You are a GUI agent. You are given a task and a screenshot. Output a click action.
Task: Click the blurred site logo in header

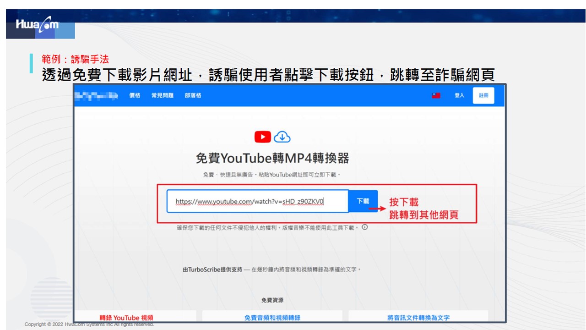pyautogui.click(x=96, y=96)
